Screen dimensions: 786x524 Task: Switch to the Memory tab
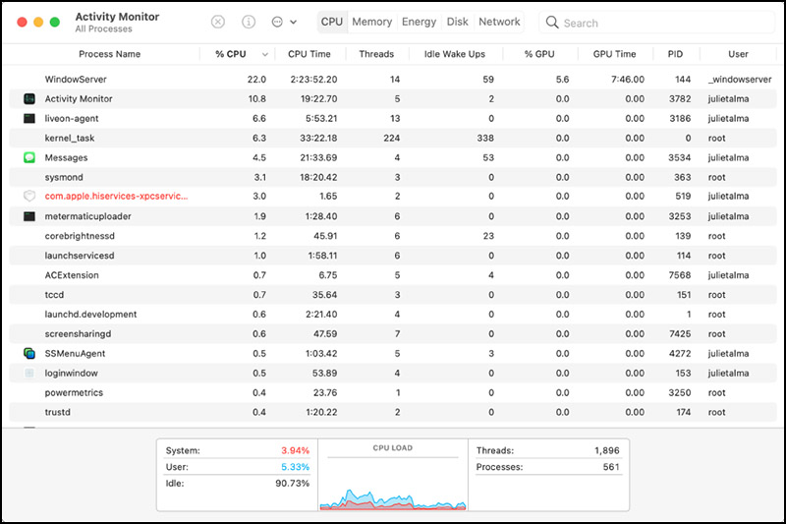pos(371,22)
